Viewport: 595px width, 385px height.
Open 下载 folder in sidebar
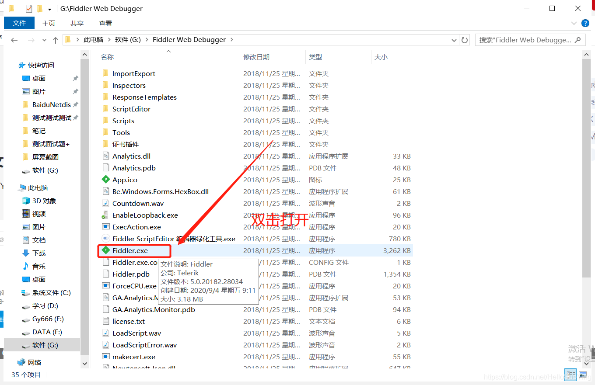coord(39,253)
